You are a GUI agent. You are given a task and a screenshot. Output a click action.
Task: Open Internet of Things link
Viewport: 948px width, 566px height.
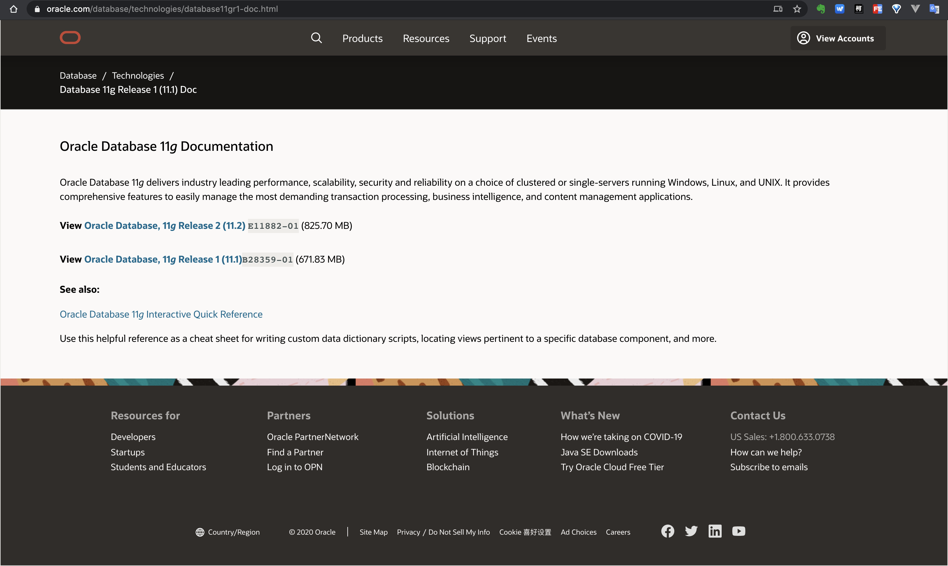(462, 452)
